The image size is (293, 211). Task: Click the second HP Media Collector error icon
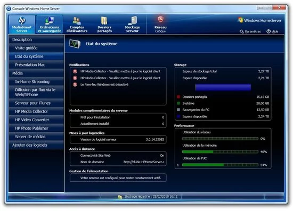tap(75, 78)
